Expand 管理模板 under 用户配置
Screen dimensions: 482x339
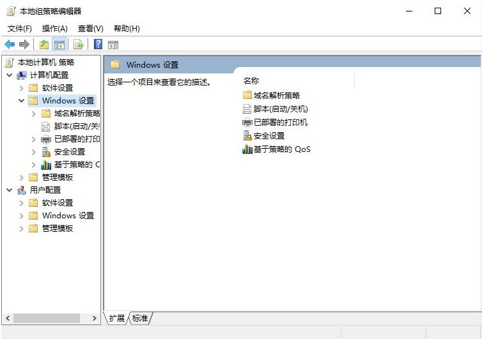(22, 229)
